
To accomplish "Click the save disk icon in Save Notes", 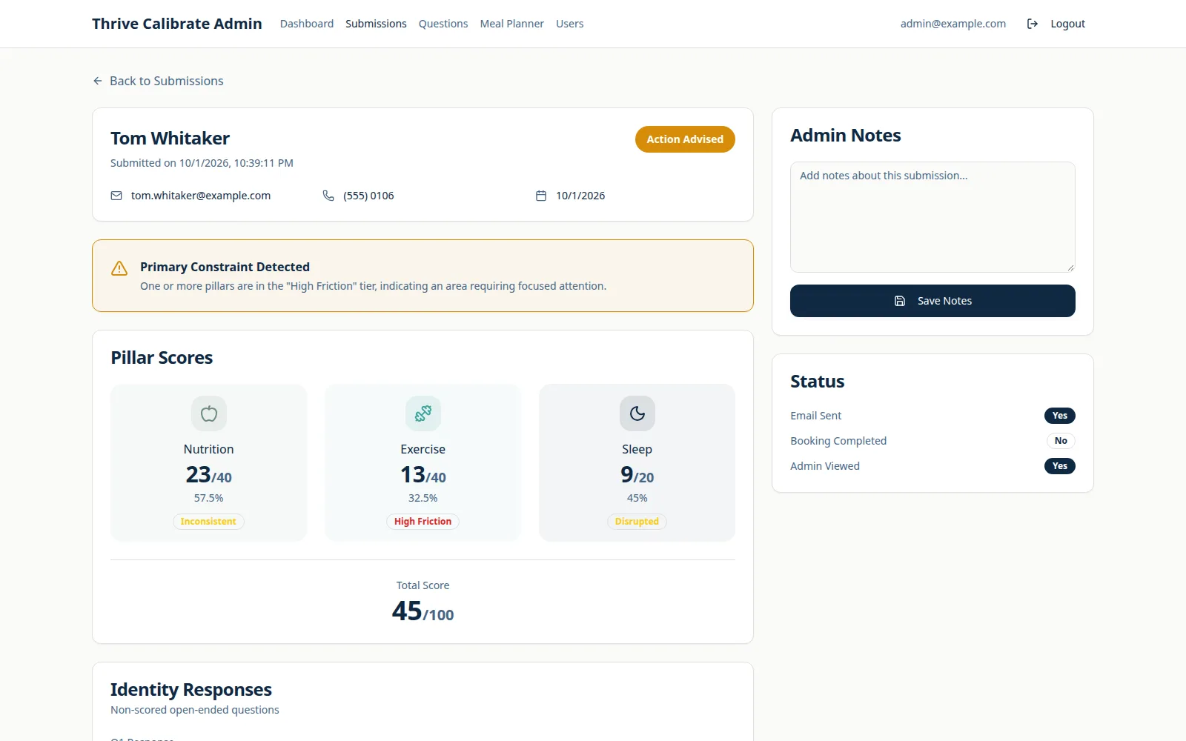I will (900, 301).
